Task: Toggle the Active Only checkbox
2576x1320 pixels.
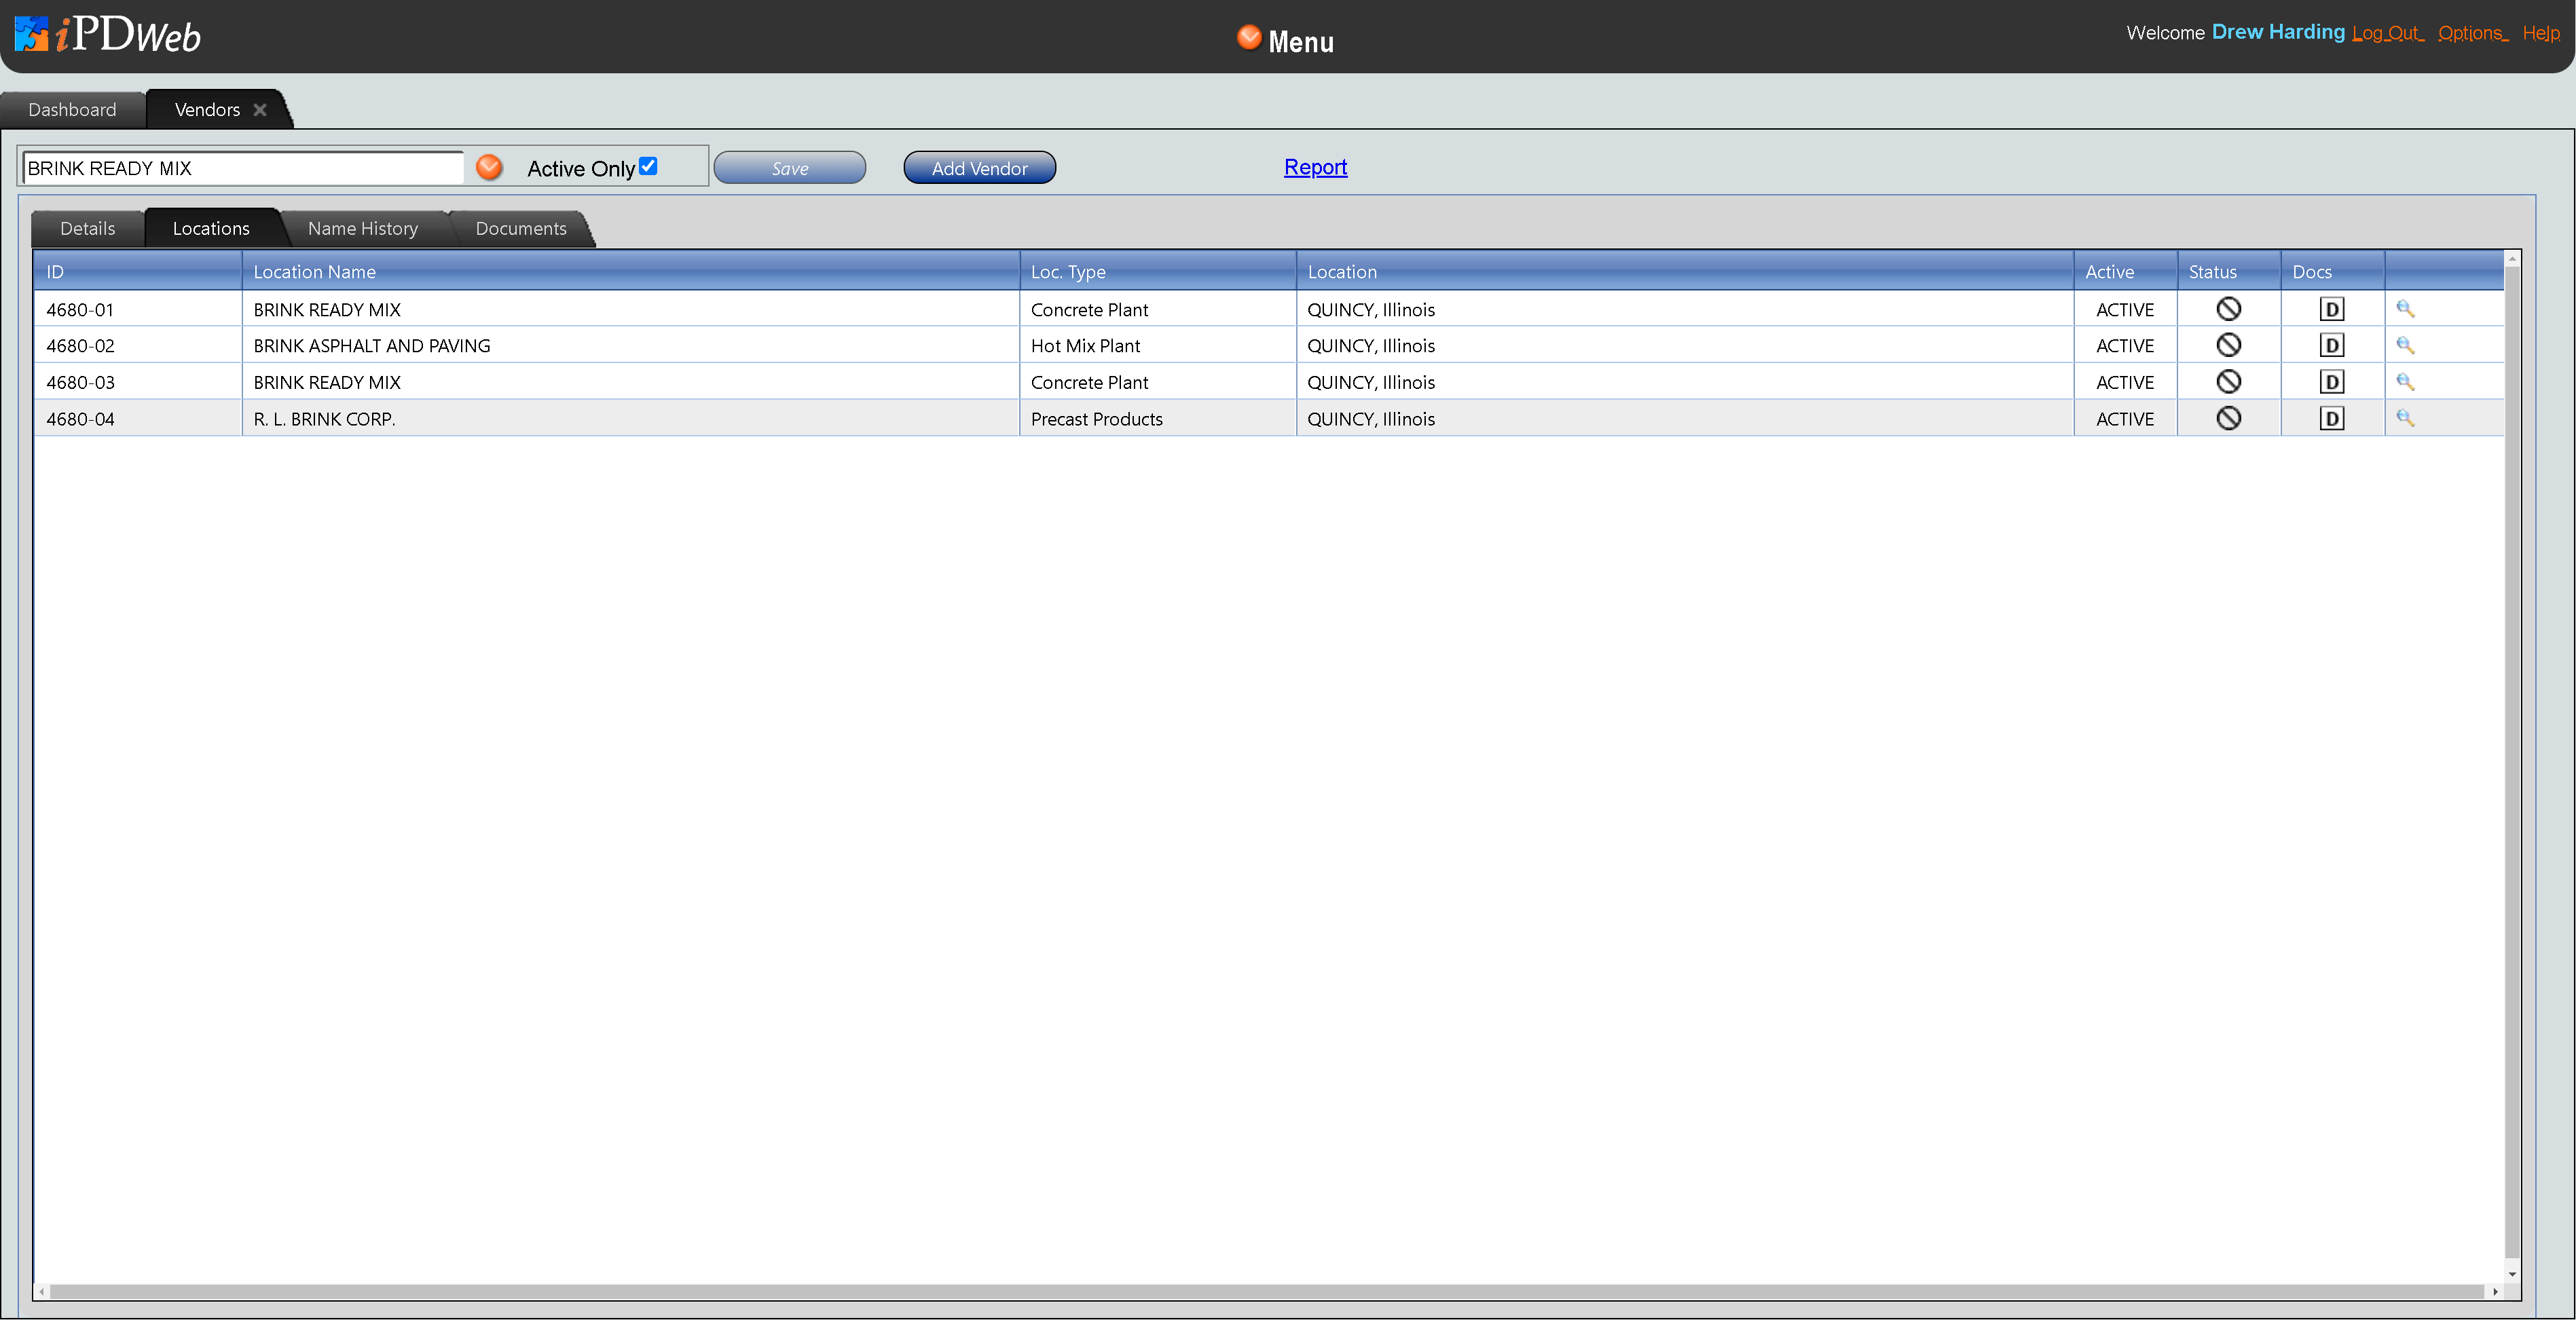Action: point(648,166)
